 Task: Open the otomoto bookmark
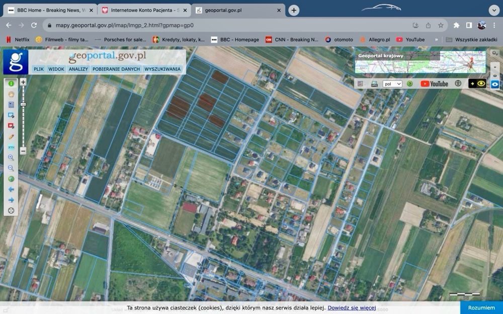[x=339, y=40]
